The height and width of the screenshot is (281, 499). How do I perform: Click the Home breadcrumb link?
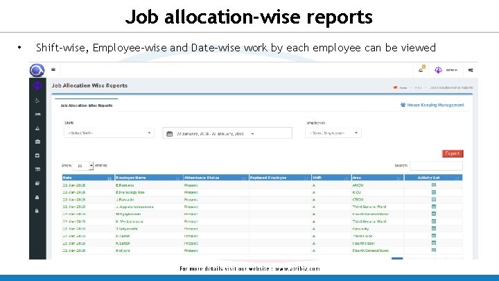tap(403, 87)
